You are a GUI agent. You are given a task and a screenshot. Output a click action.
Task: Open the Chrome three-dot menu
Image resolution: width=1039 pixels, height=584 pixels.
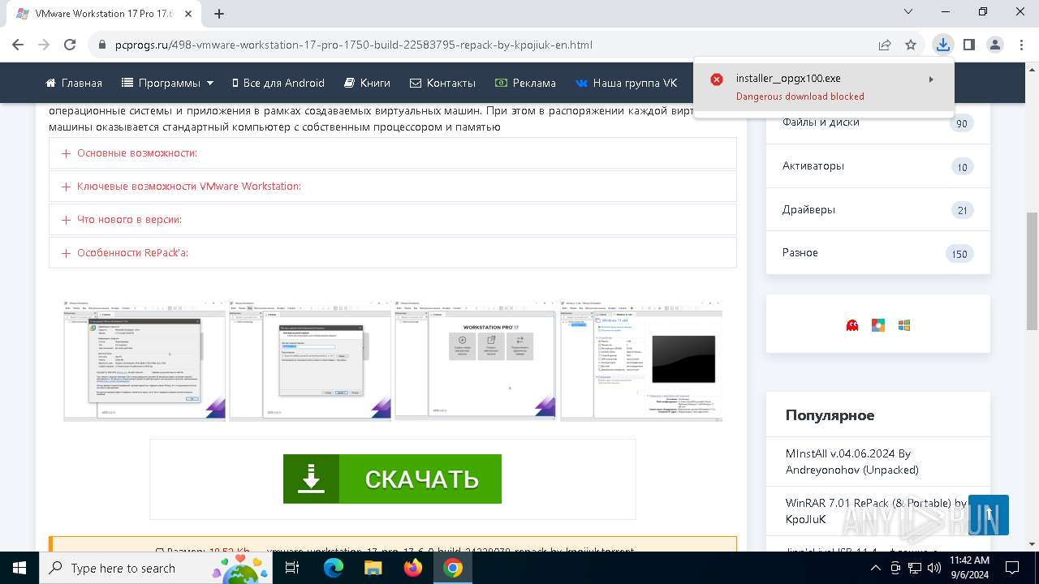[x=1021, y=45]
